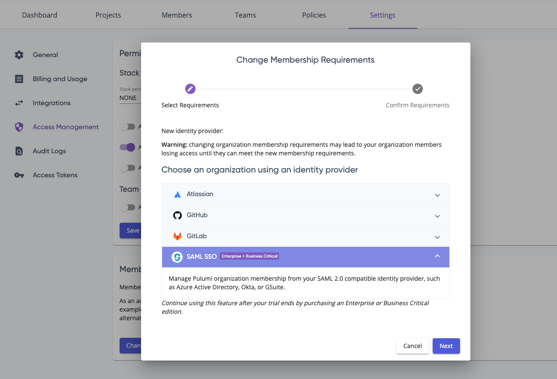The width and height of the screenshot is (557, 379).
Task: Switch to the Projects tab
Action: click(x=108, y=15)
